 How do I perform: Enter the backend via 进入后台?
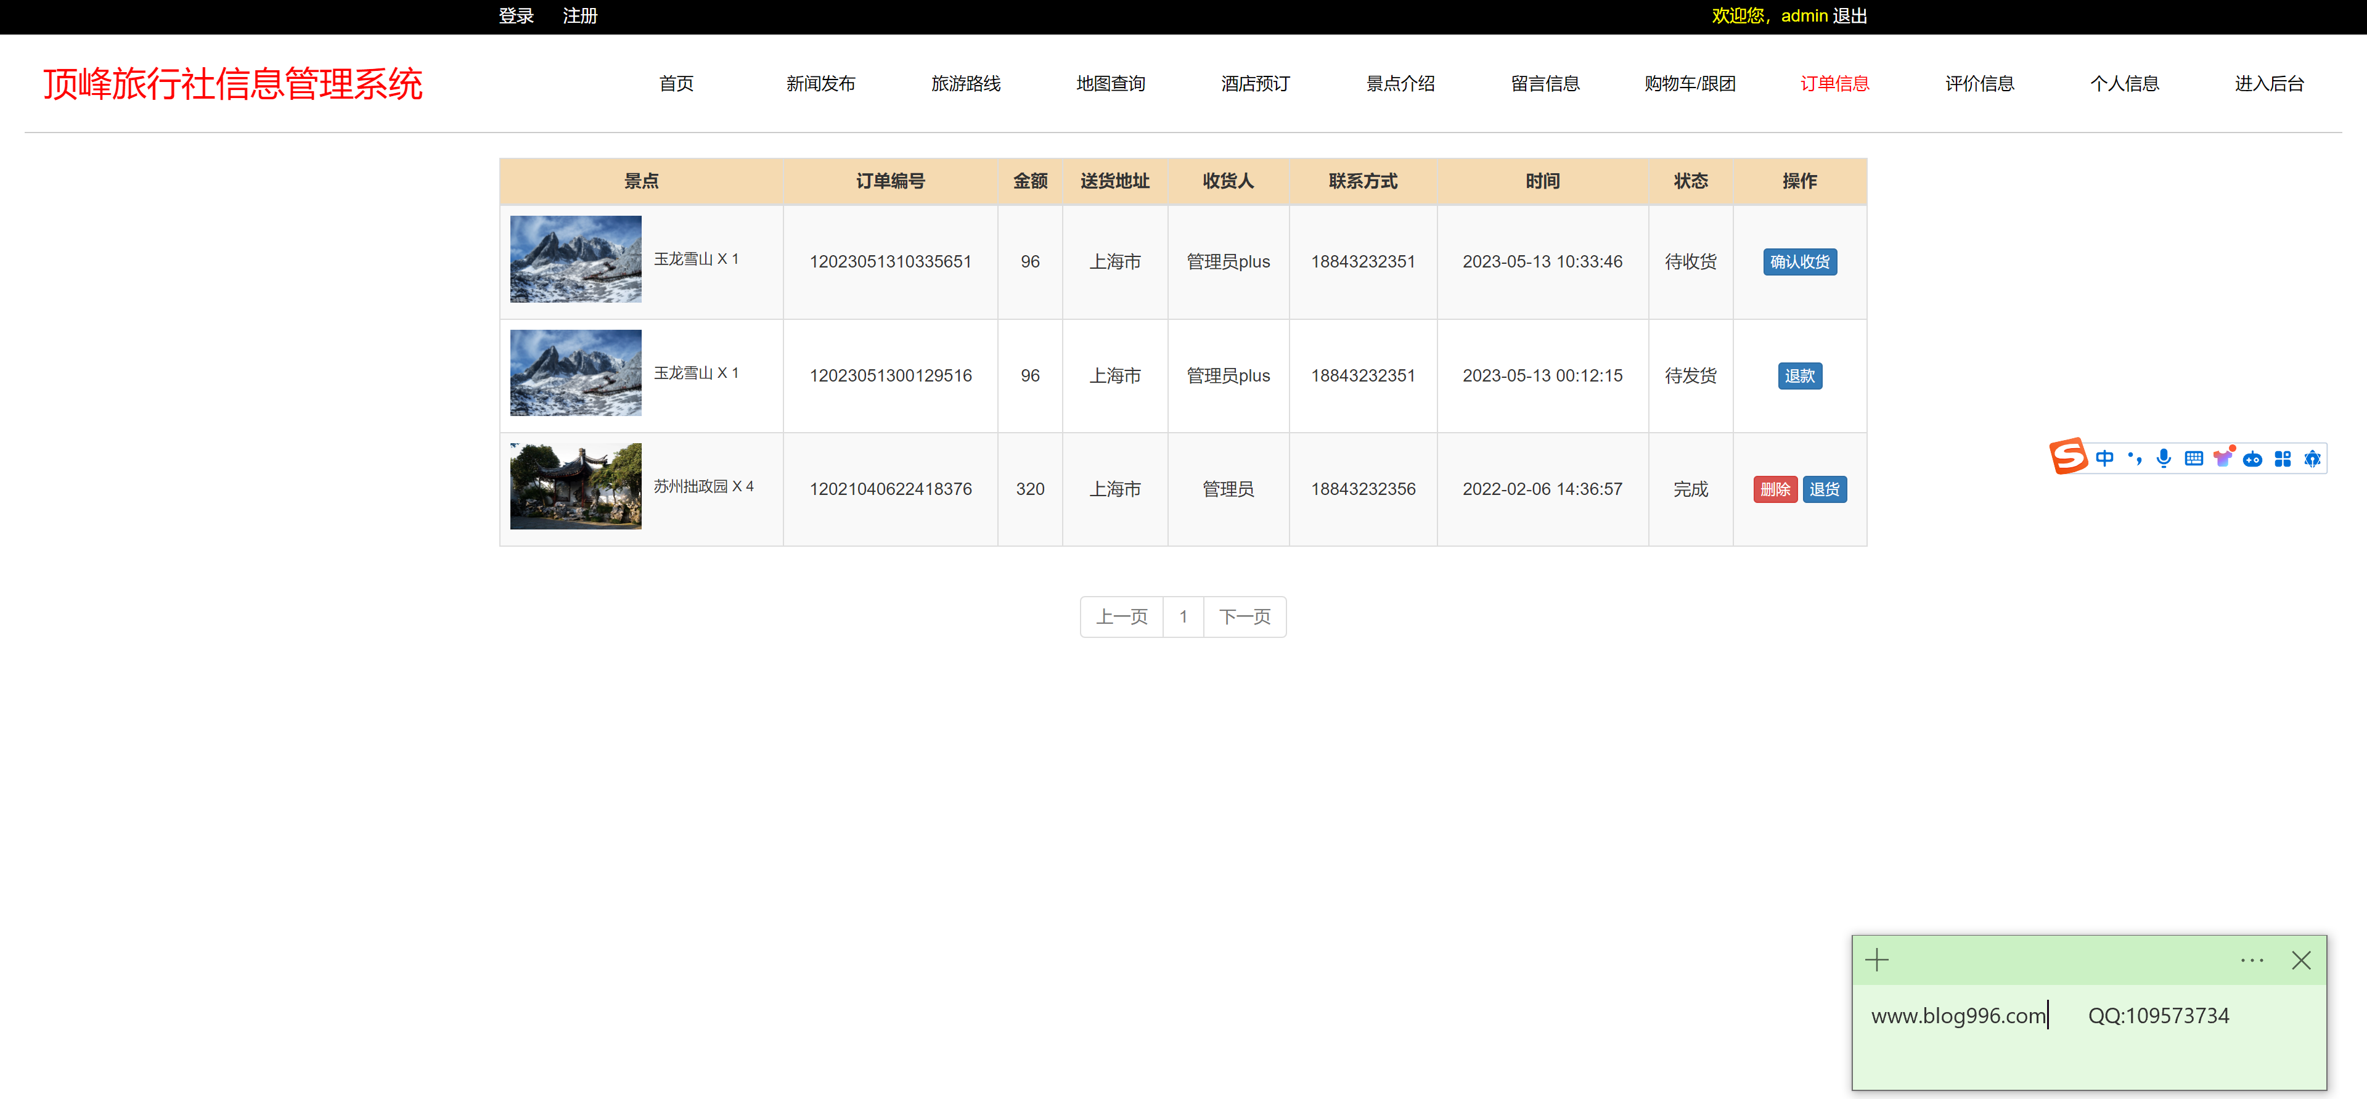[x=2270, y=84]
